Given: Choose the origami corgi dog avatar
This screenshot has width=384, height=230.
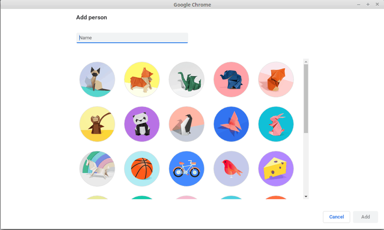Looking at the screenshot, I should [x=142, y=79].
